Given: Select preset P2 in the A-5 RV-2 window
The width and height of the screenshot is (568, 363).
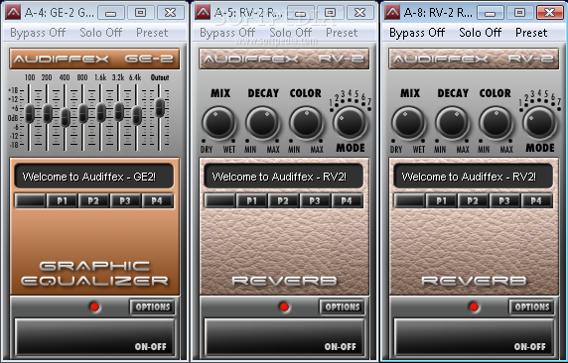Looking at the screenshot, I should (x=283, y=201).
